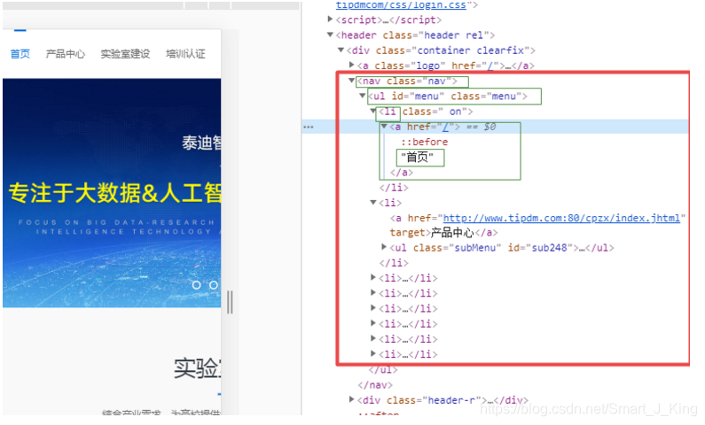705x425 pixels.
Task: Expand the ul class="subMenu" sub248 node
Action: 384,247
